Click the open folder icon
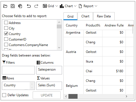The height and width of the screenshot is (102, 136). coord(5,6)
